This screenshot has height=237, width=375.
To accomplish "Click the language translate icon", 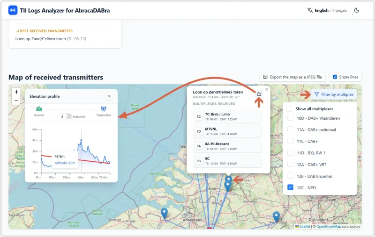I will [310, 10].
